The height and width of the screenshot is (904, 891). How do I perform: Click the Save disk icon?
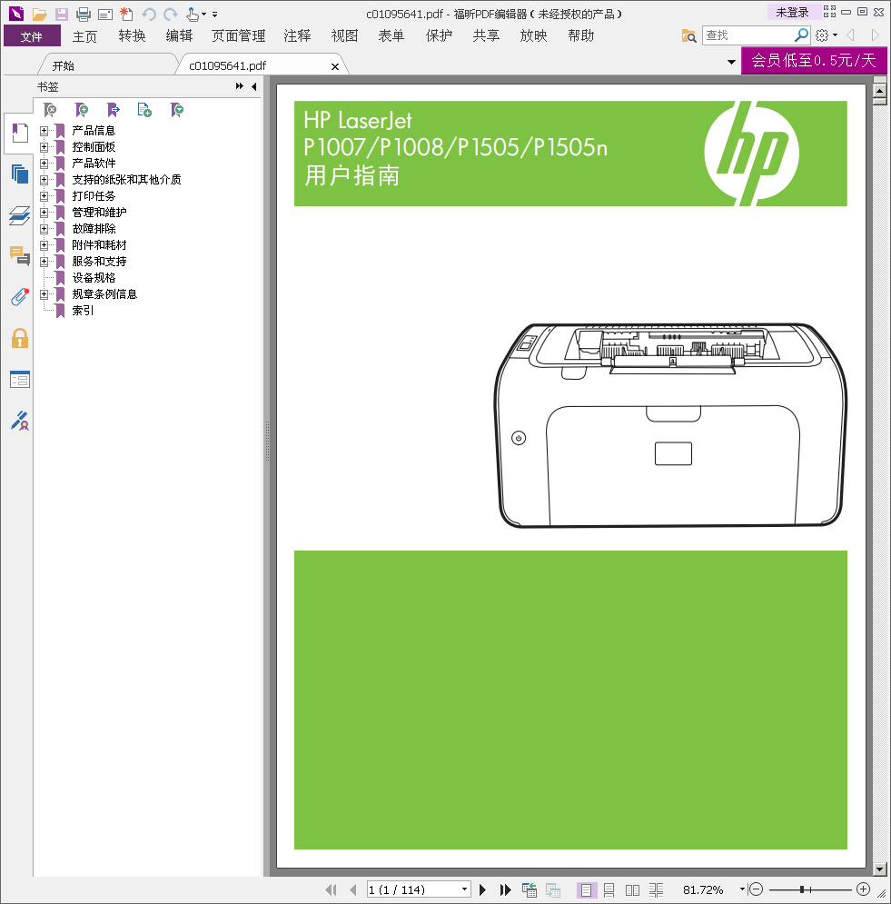coord(61,14)
